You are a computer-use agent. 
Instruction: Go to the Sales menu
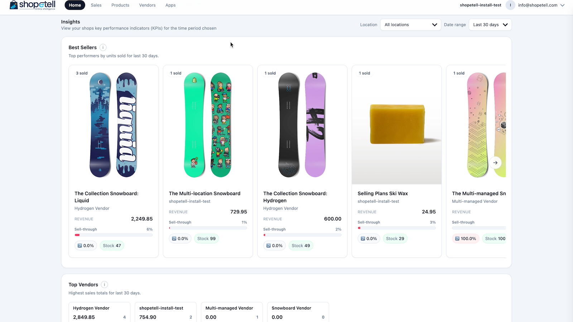pyautogui.click(x=96, y=5)
